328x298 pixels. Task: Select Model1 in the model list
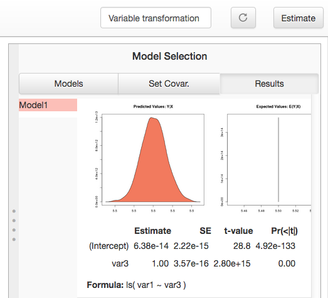48,105
